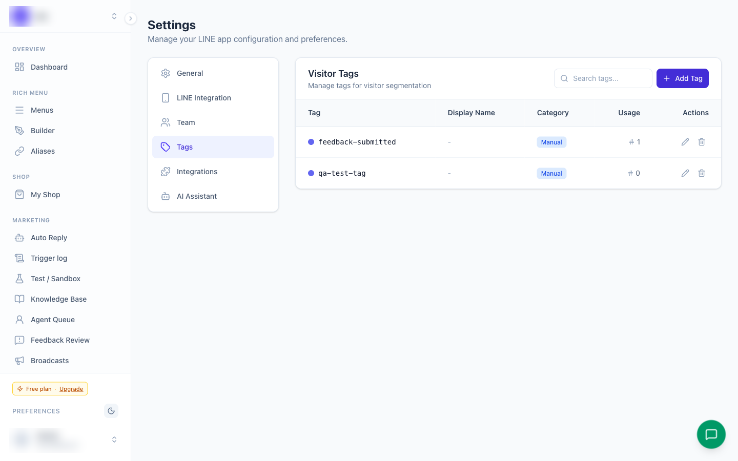The height and width of the screenshot is (461, 738).
Task: Click the Free plan badge lightning icon
Action: point(20,389)
